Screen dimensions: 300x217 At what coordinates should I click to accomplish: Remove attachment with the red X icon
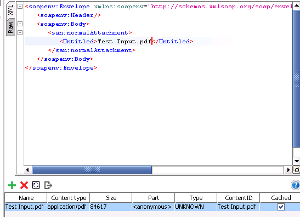(24, 185)
